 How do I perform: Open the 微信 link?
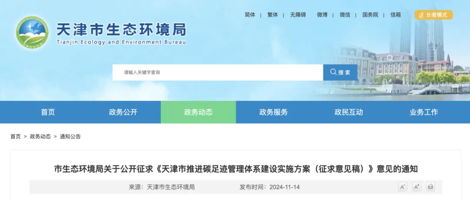point(345,15)
